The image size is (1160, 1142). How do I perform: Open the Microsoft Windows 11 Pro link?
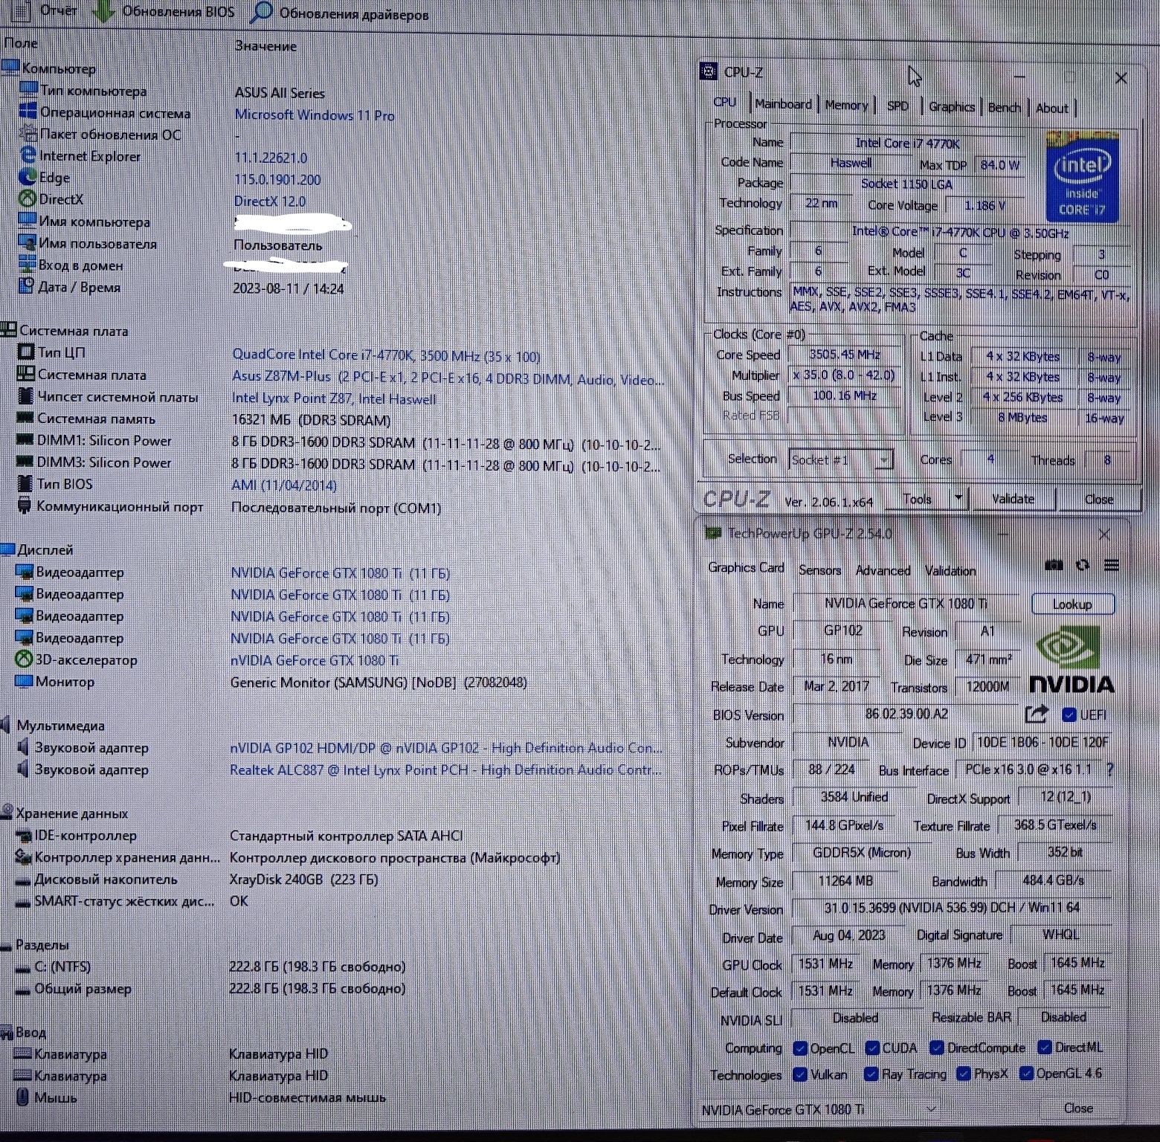click(x=315, y=114)
